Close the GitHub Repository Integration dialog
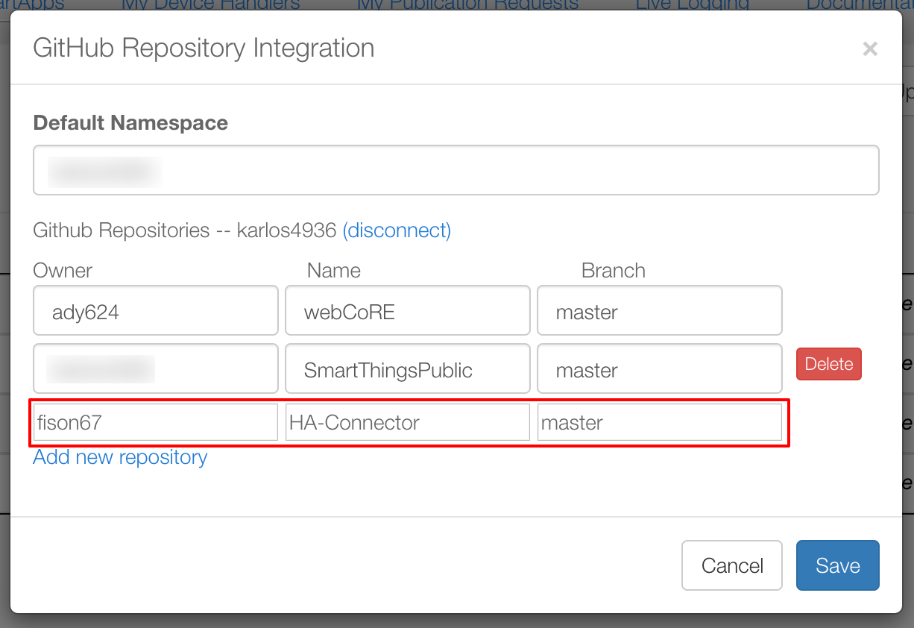Viewport: 914px width, 628px height. pos(869,49)
